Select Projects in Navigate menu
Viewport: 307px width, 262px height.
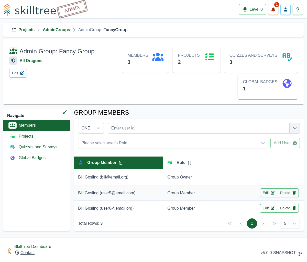[36, 136]
